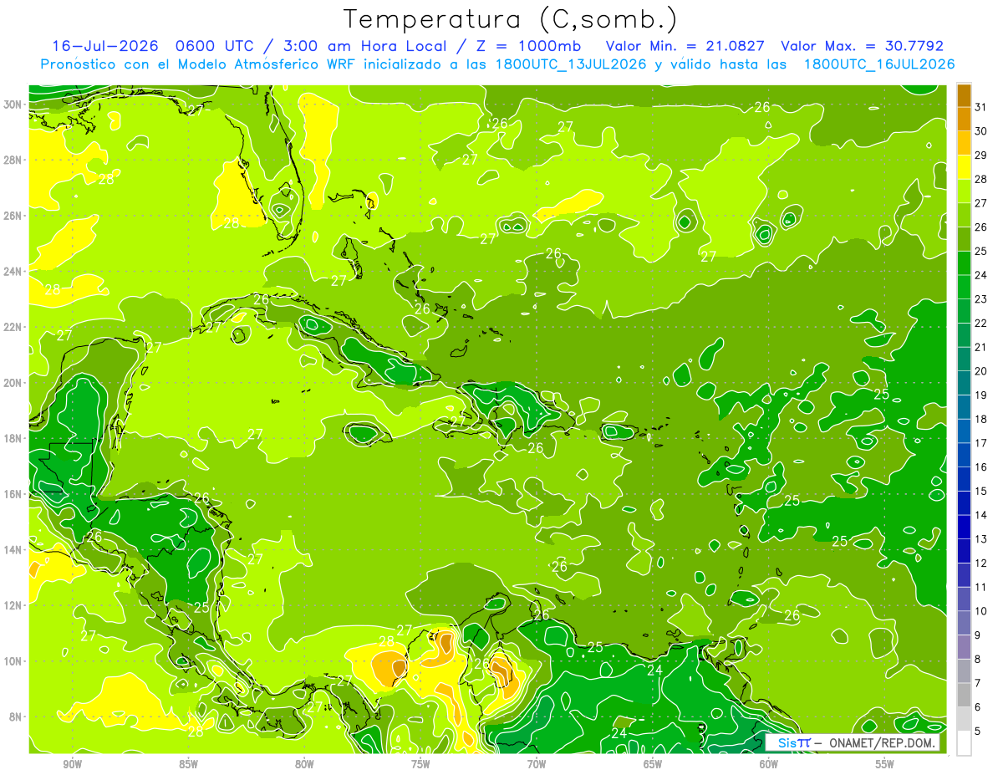Screen dimensions: 1003x775
Task: Click the '22' color scale label
Action: click(x=981, y=324)
